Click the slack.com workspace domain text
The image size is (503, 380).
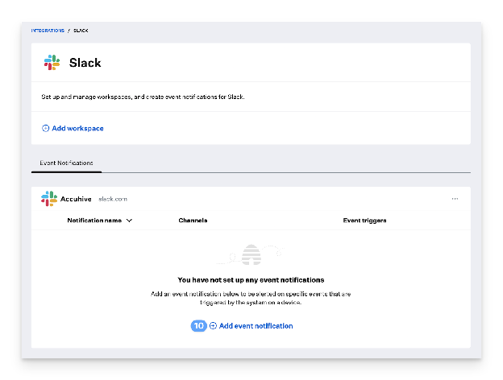(x=113, y=199)
